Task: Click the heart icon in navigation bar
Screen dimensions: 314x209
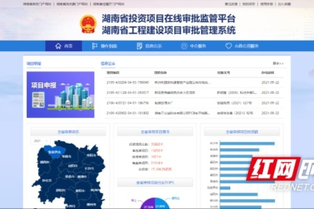Action: pyautogui.click(x=229, y=46)
